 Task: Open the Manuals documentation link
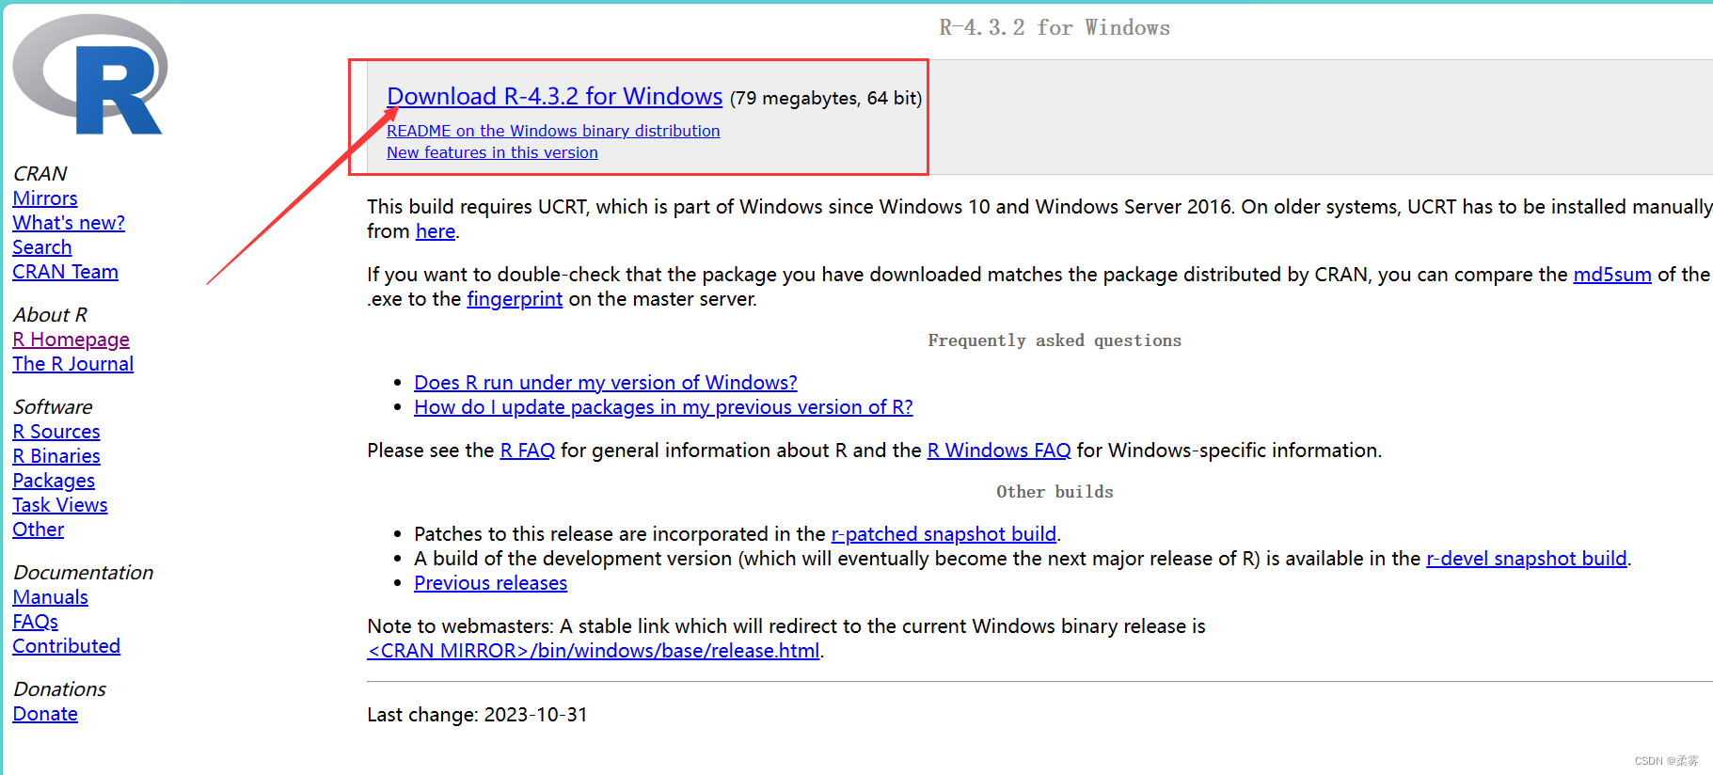click(50, 597)
